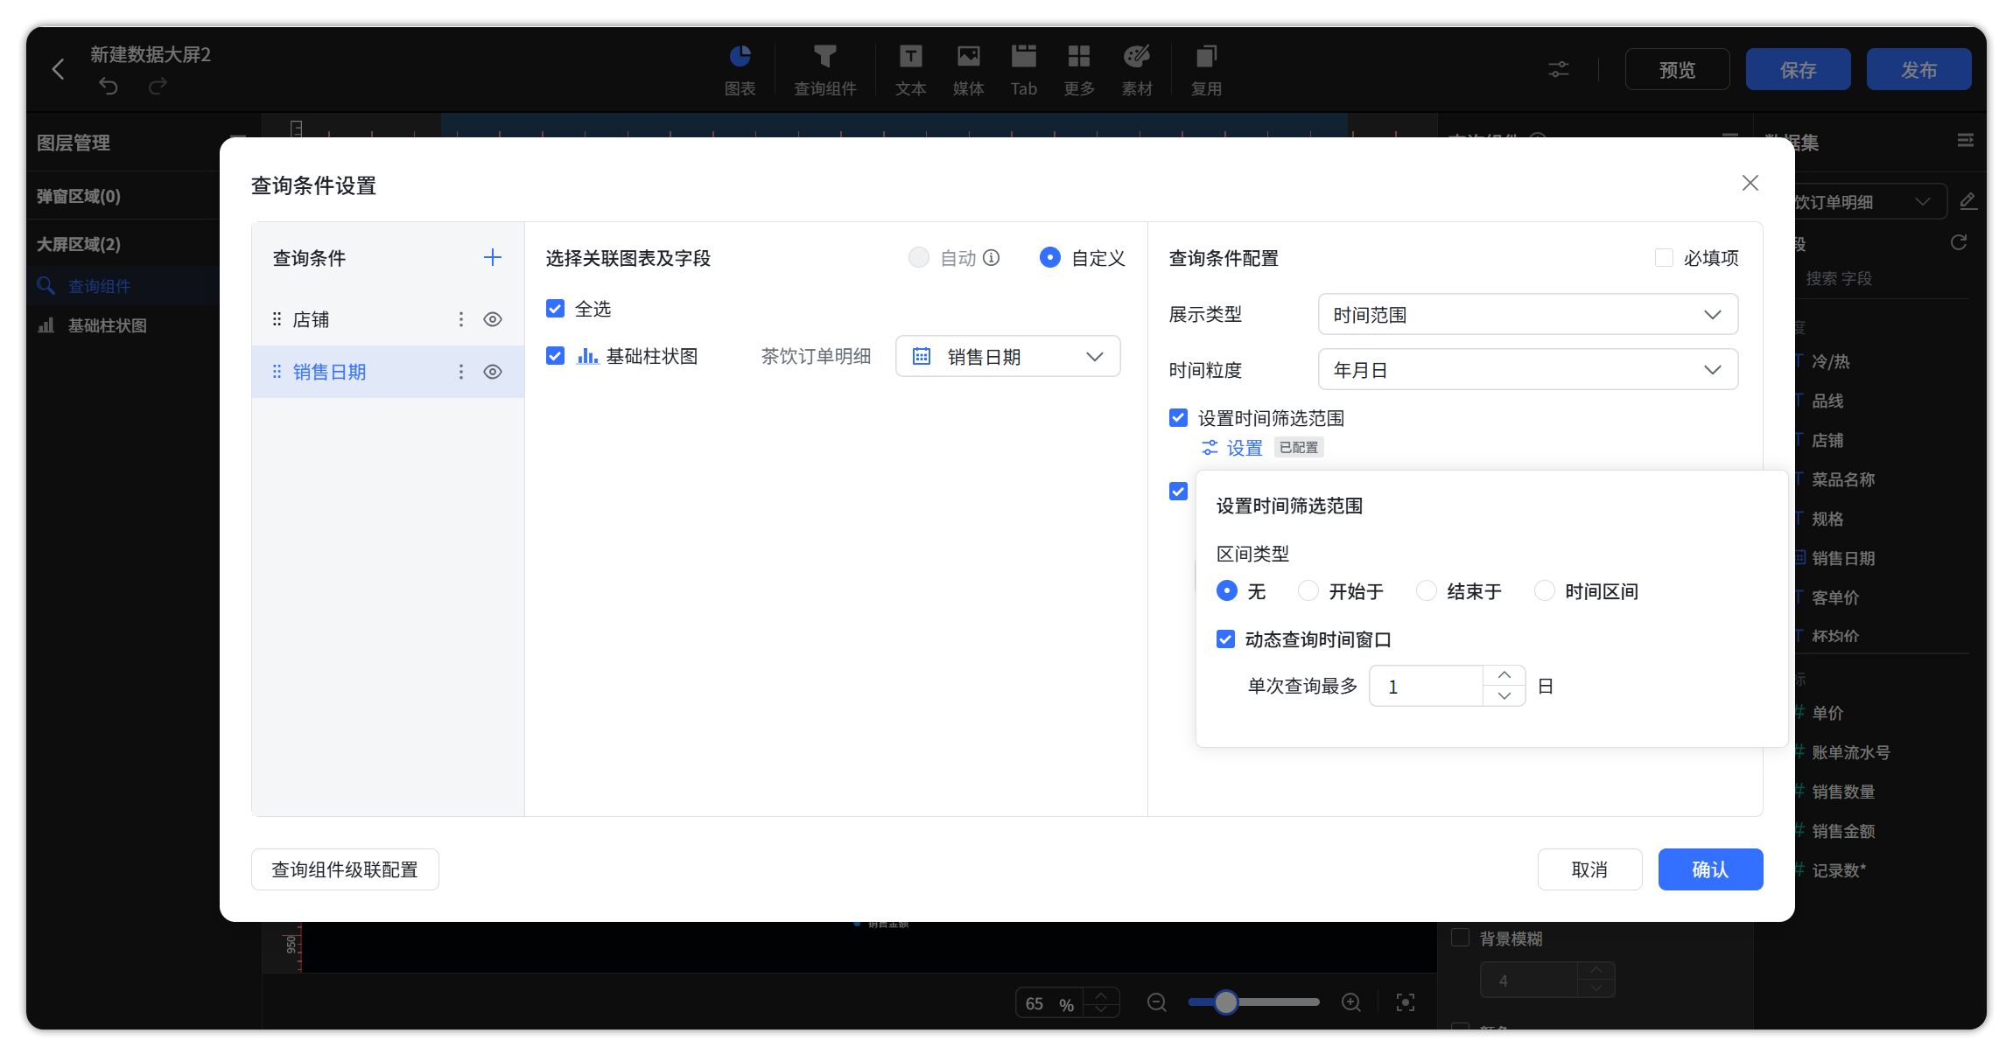Undo the last action
The width and height of the screenshot is (2013, 1047).
109,86
